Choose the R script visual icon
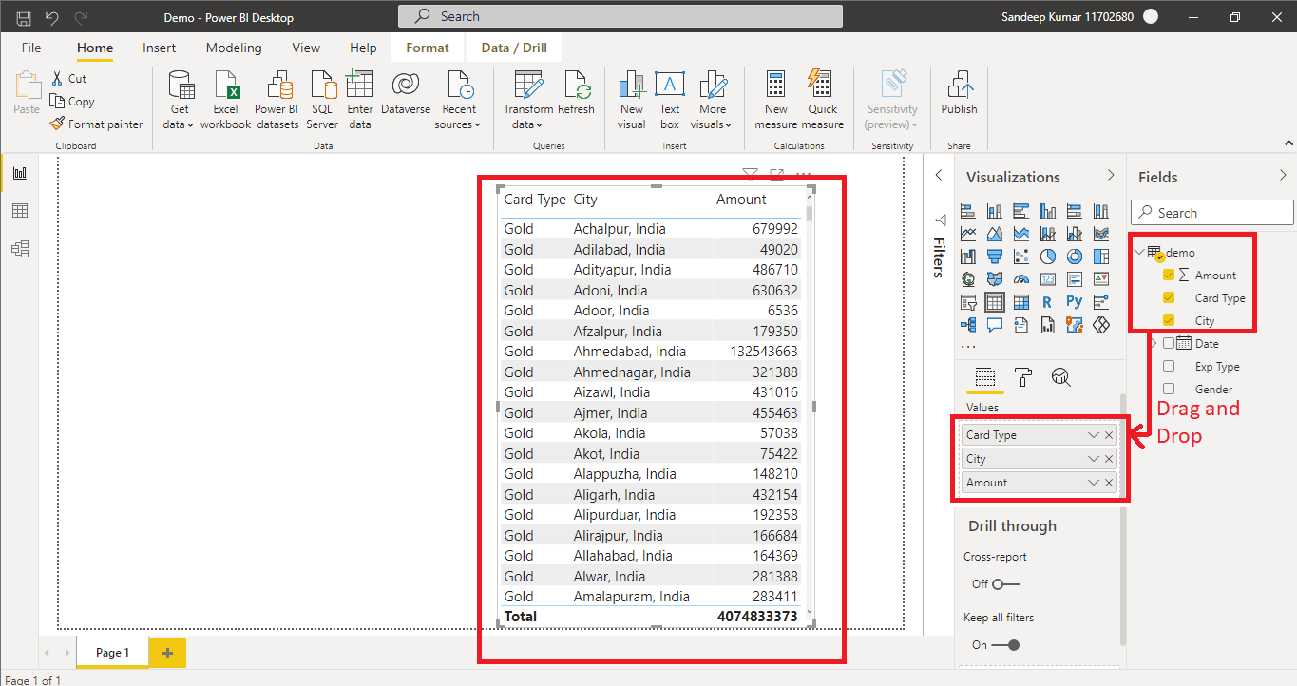The width and height of the screenshot is (1297, 686). [x=1047, y=301]
